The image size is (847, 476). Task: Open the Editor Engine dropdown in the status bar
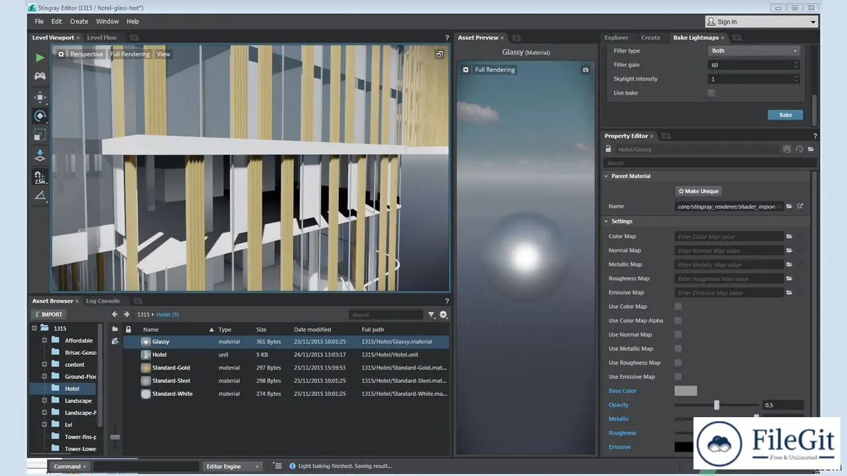233,466
